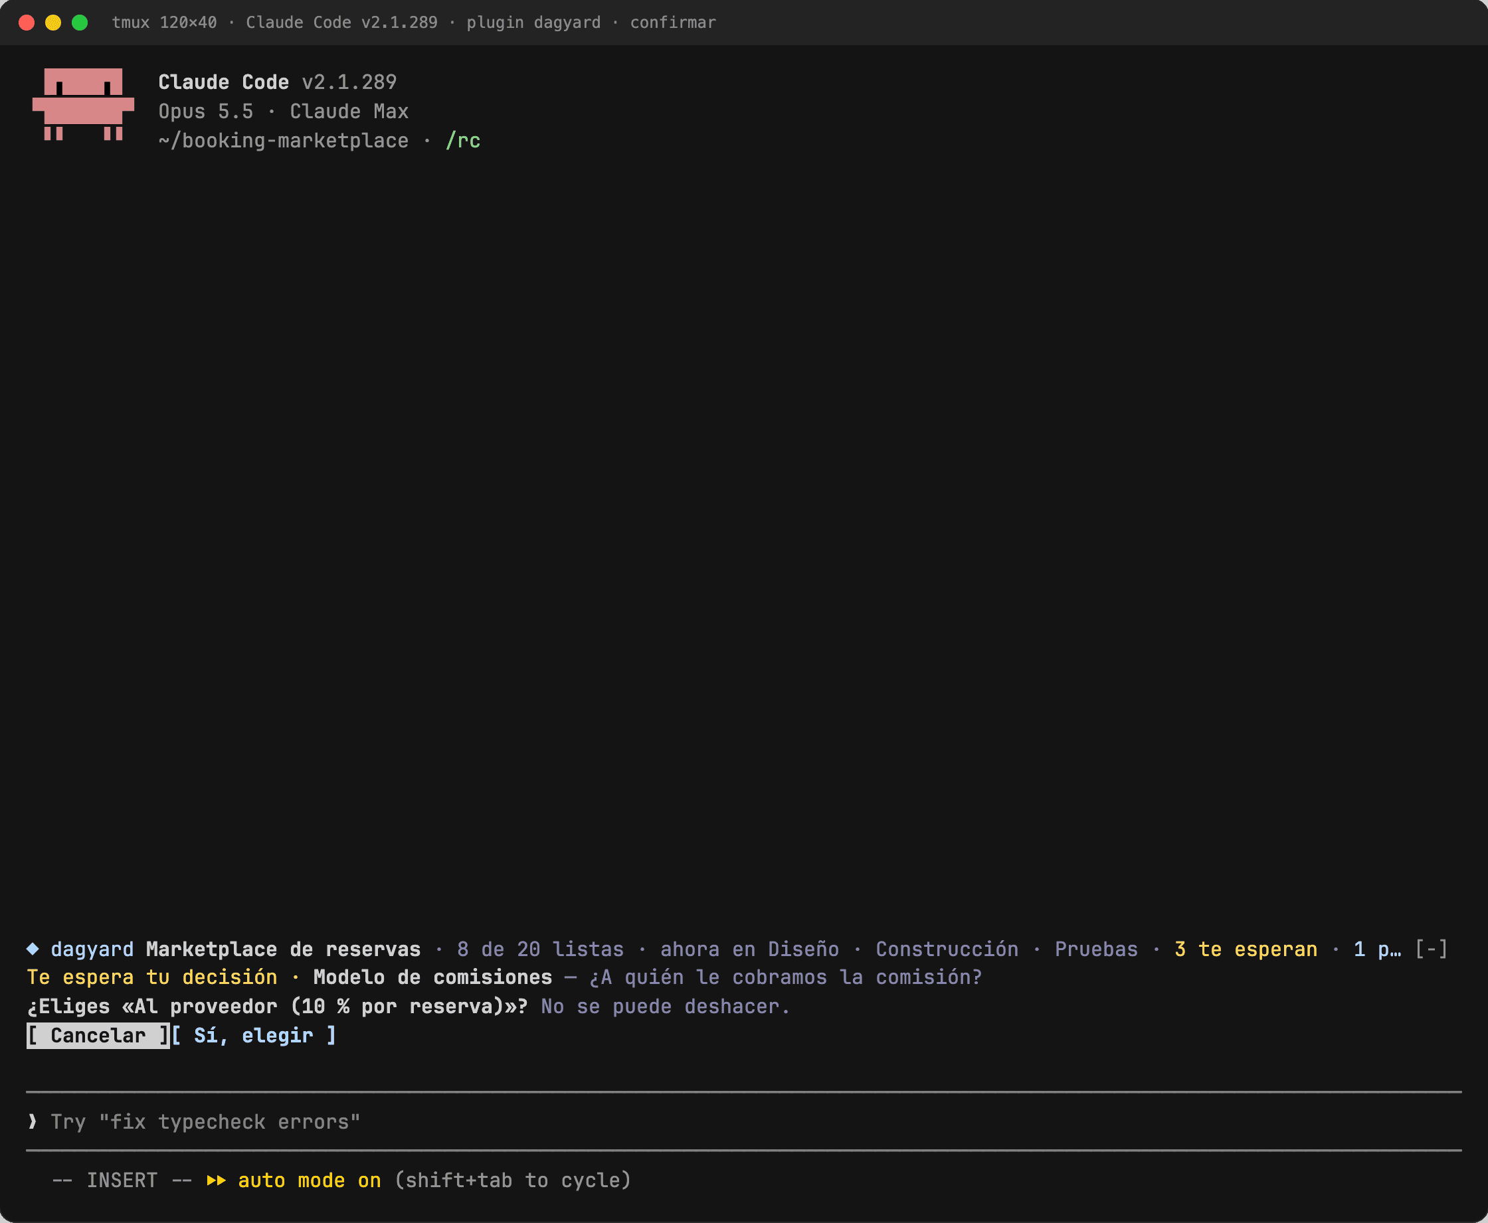Image resolution: width=1488 pixels, height=1223 pixels.
Task: Click the prompt chevron icon
Action: (33, 1121)
